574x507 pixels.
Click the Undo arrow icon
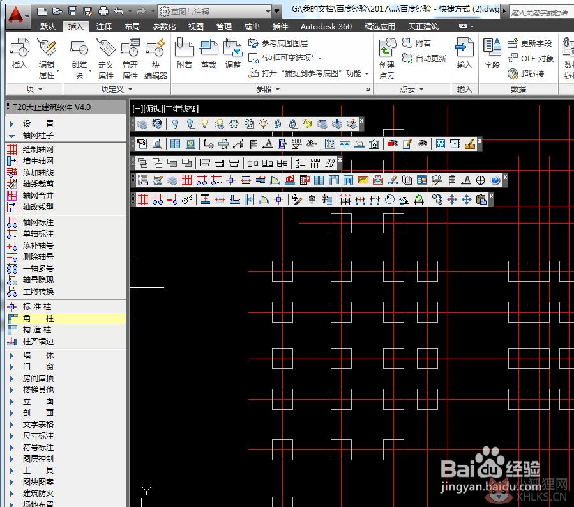tap(119, 12)
